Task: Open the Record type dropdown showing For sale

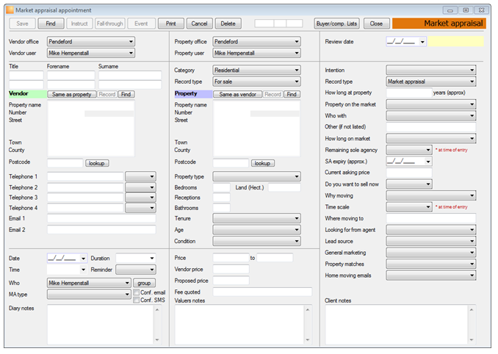Action: click(256, 82)
